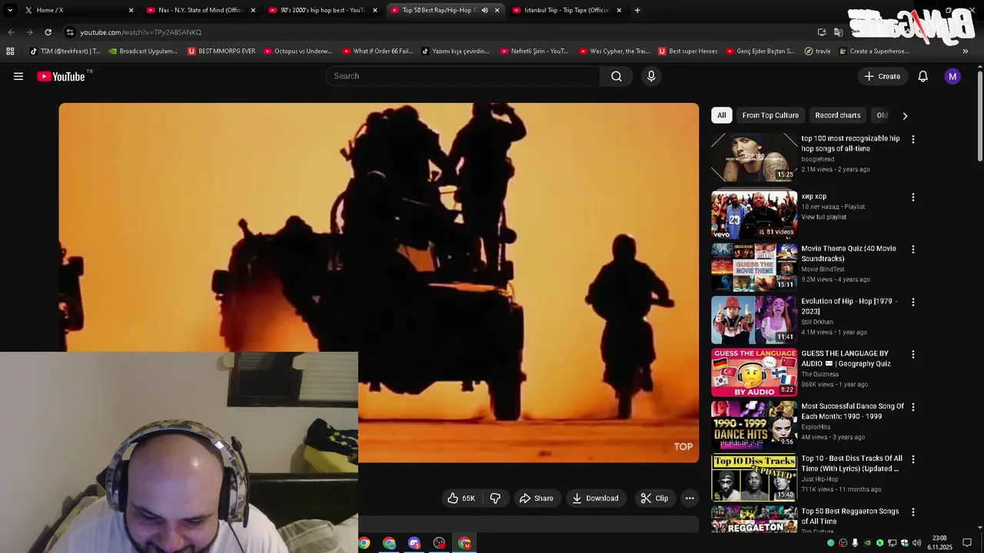Open Evolution of Hip-Hop thumbnail
984x553 pixels.
pyautogui.click(x=754, y=320)
